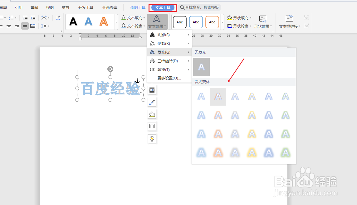
Task: Select the black A text style preset
Action: tap(73, 22)
